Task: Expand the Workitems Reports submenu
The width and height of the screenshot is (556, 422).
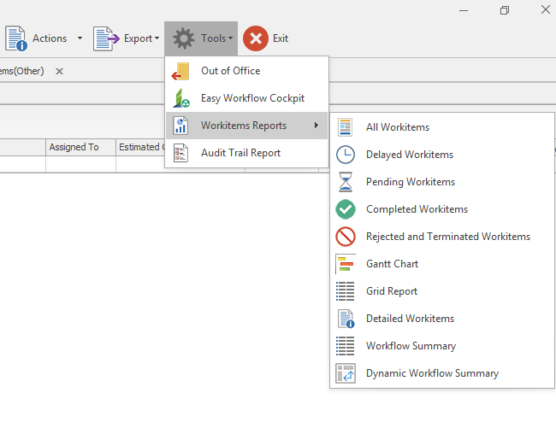Action: tap(244, 126)
